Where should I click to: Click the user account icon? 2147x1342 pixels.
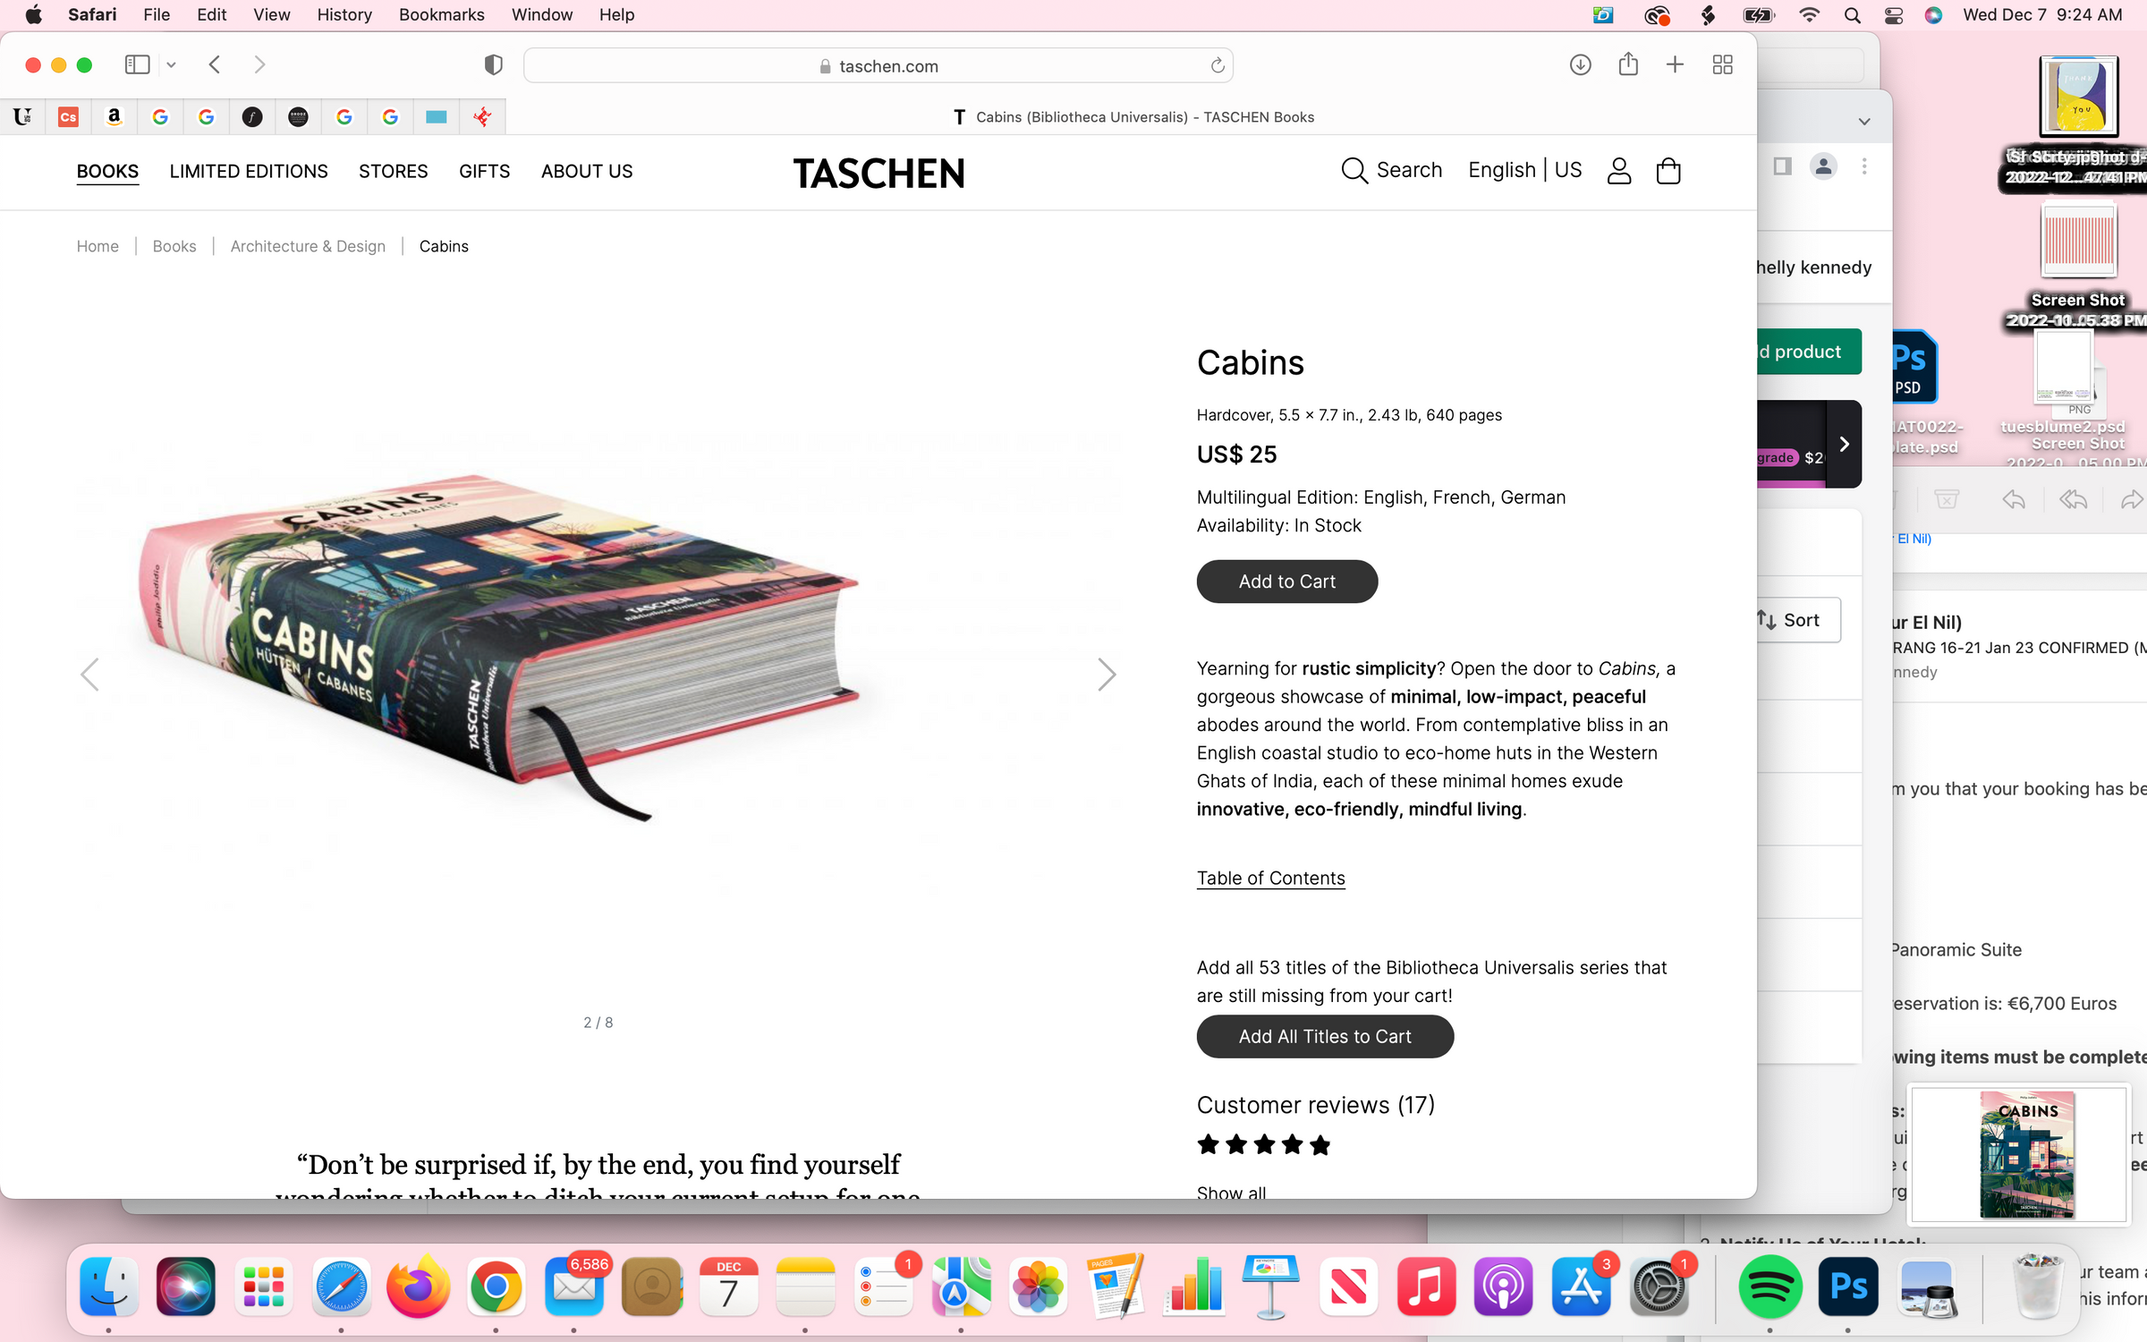point(1619,171)
